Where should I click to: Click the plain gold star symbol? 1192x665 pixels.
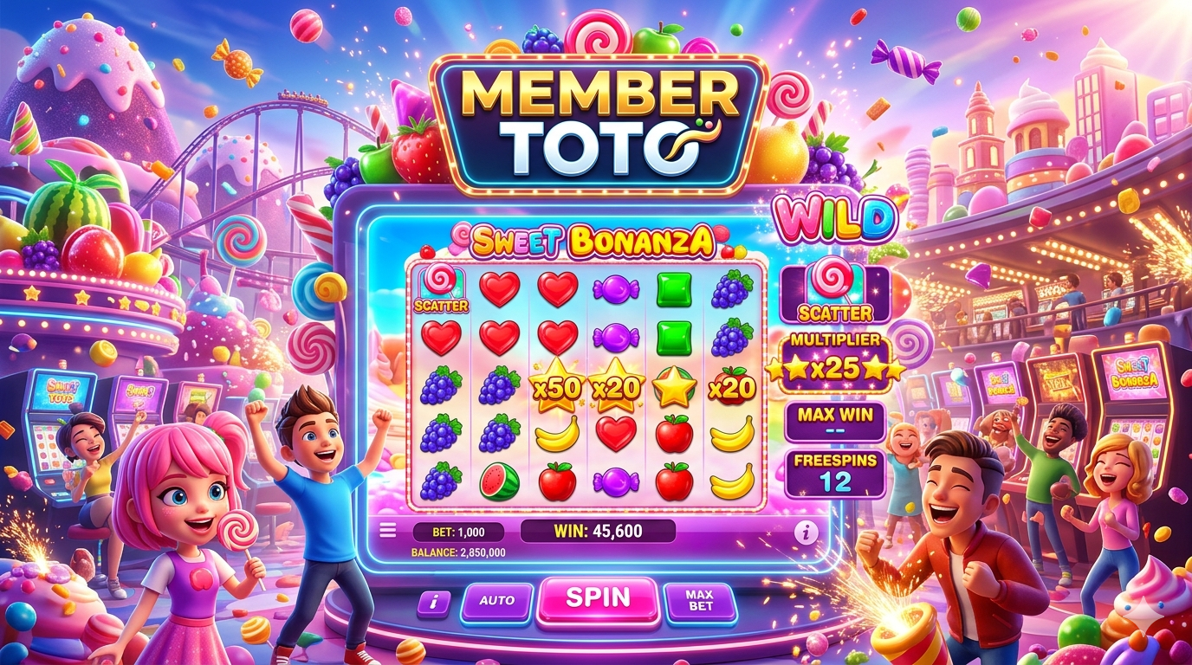point(675,387)
